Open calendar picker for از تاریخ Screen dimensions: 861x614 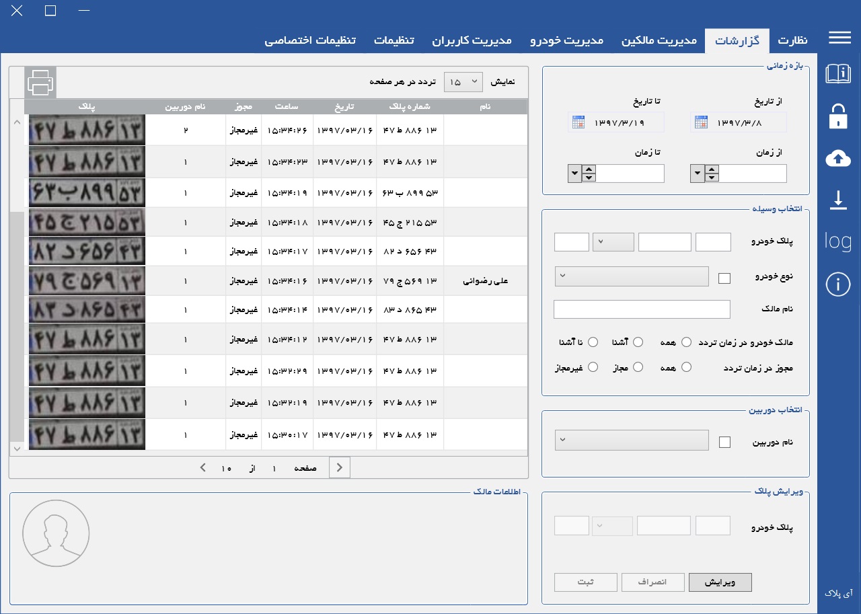point(701,123)
